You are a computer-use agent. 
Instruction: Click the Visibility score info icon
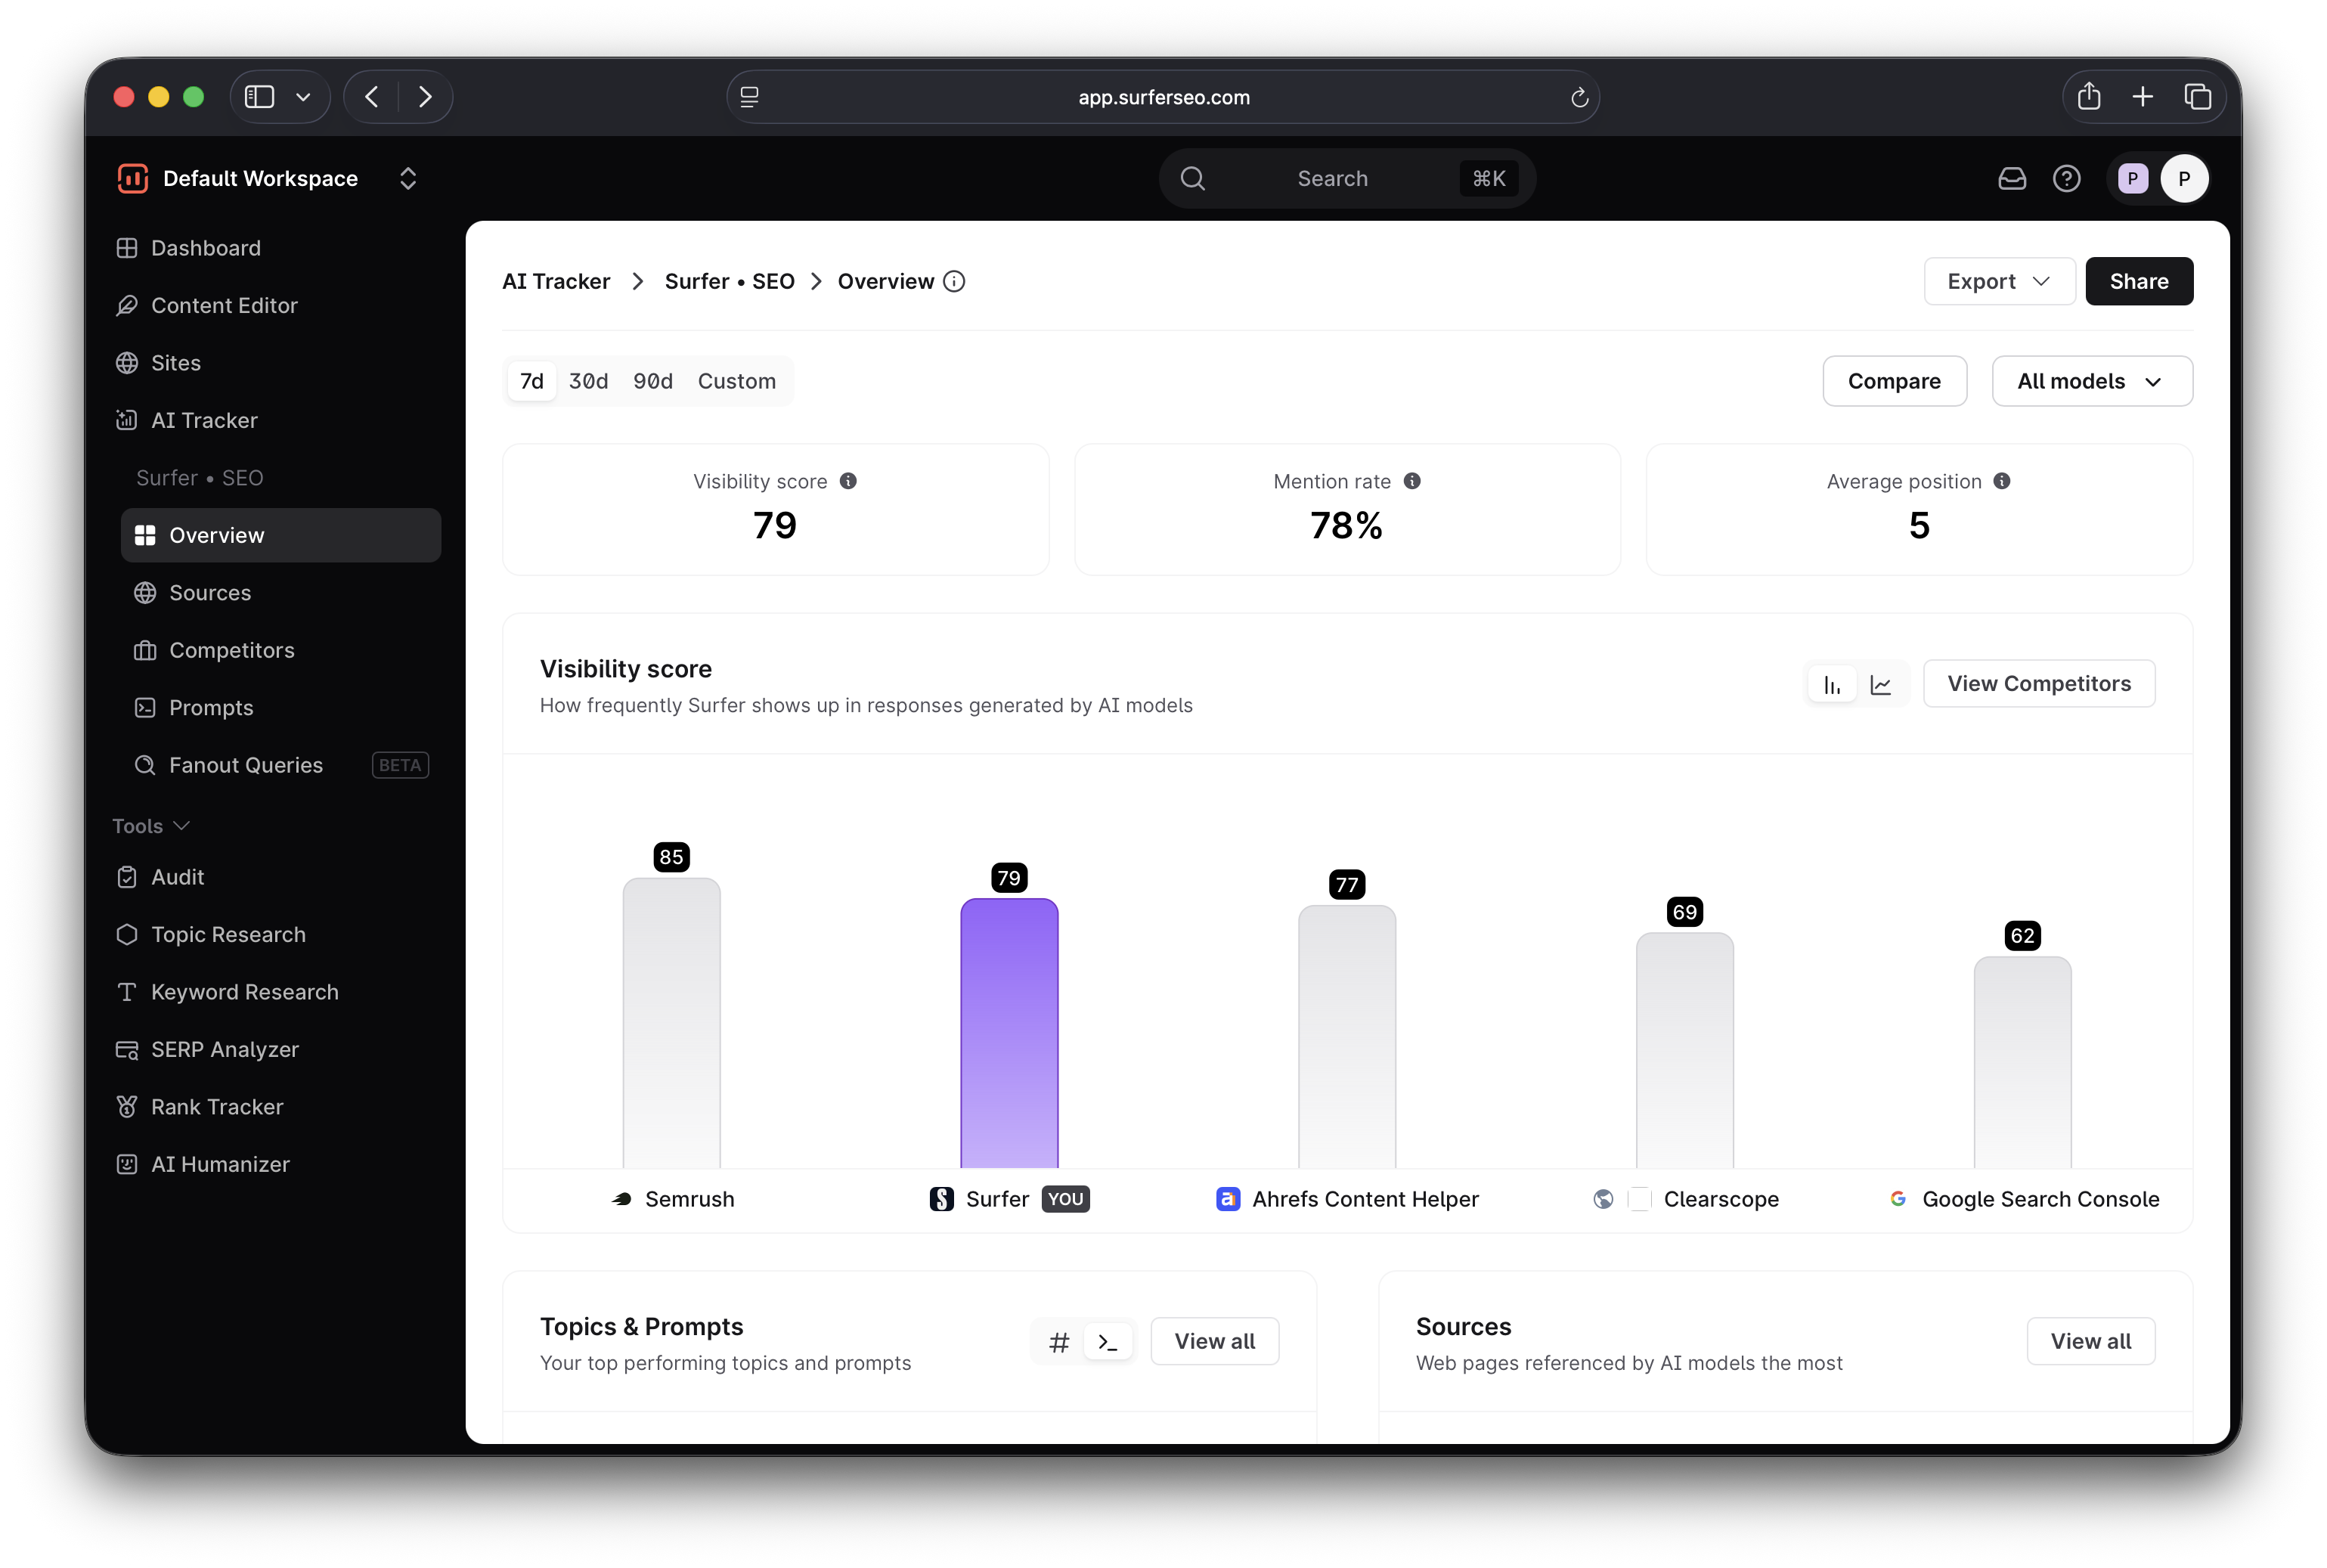tap(848, 481)
